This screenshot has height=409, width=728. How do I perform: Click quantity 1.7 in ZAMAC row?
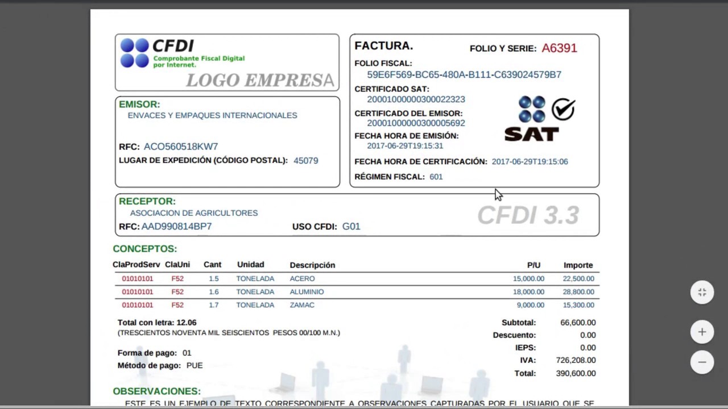point(213,305)
